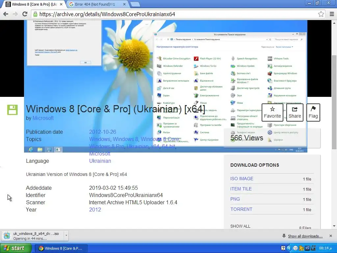
Task: Close the downloads bar
Action: tap(331, 236)
